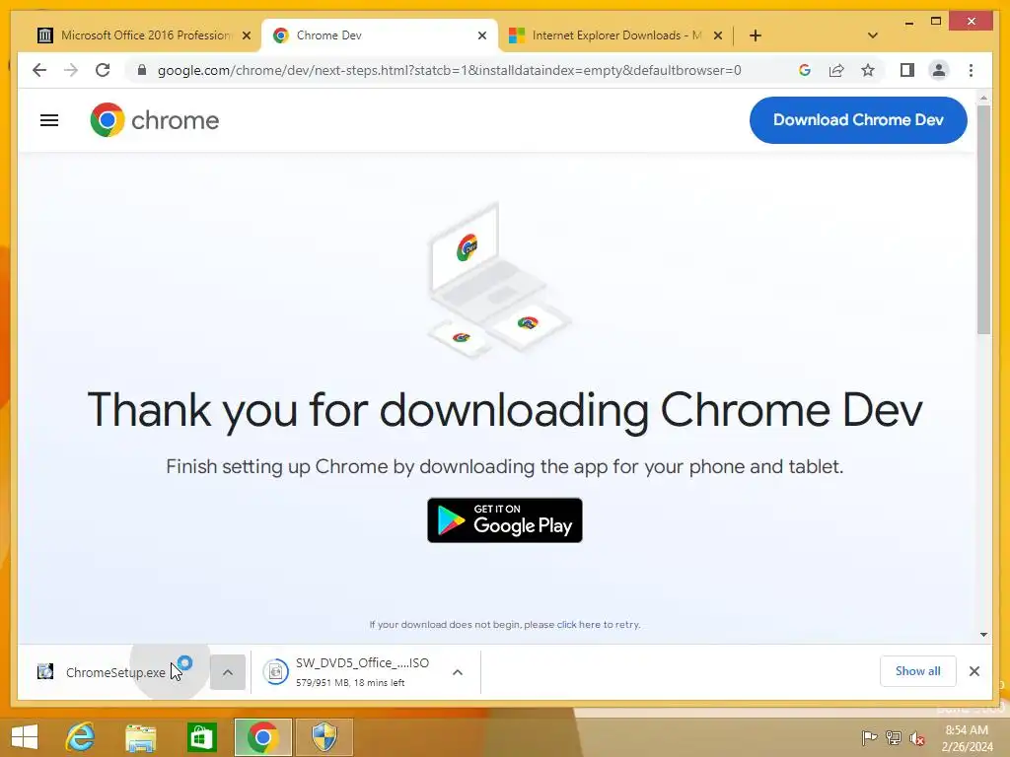
Task: Share this page via the share icon
Action: click(x=836, y=70)
